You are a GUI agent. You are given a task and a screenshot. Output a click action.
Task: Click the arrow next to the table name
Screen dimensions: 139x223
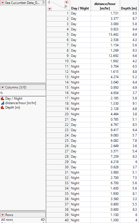click(44, 3)
